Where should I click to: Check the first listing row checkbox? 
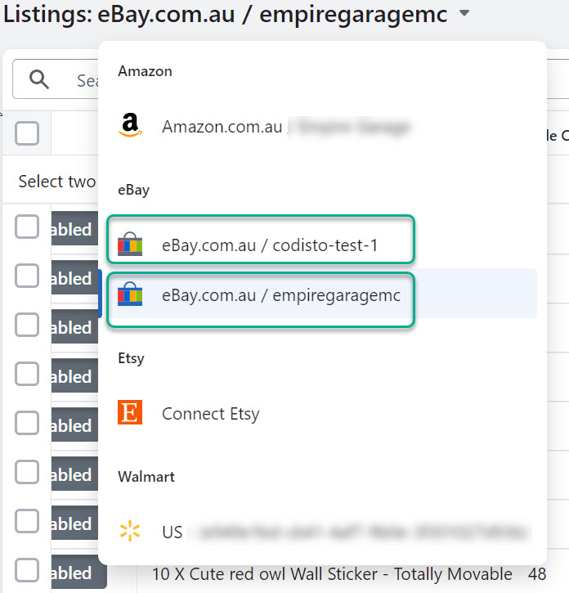[x=27, y=227]
